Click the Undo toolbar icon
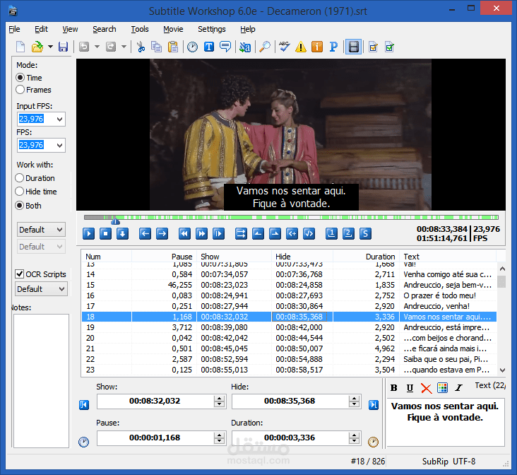The width and height of the screenshot is (517, 475). [x=84, y=47]
